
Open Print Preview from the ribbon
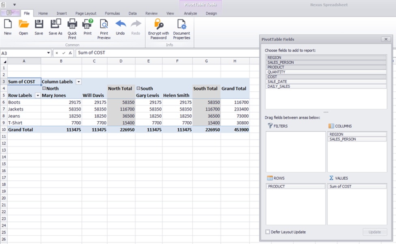tap(104, 24)
